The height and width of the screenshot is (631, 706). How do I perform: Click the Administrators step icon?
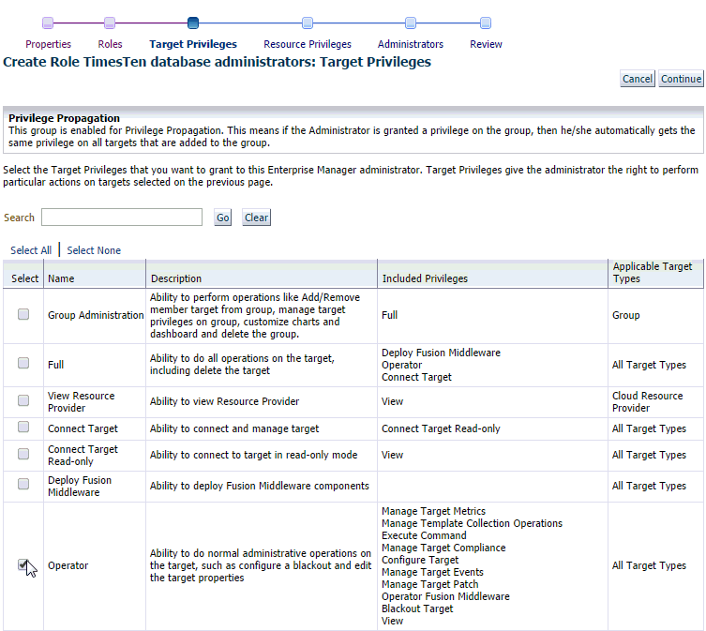(411, 23)
